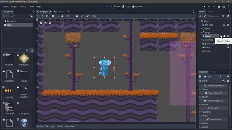Open the bullet.png thumbnail
The width and height of the screenshot is (232, 130).
[x=24, y=58]
